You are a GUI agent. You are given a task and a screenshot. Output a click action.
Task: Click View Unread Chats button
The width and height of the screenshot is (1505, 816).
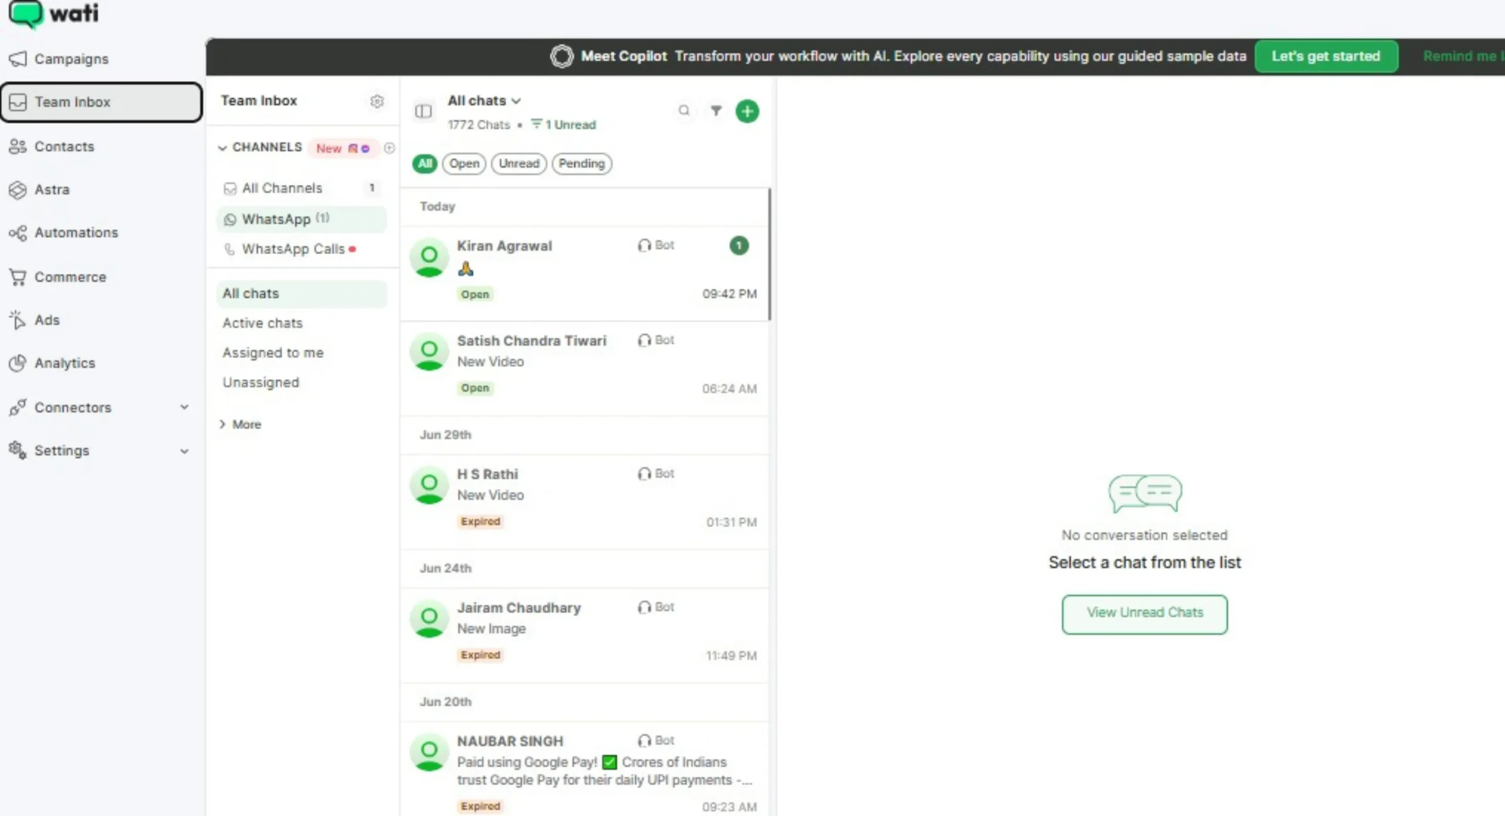(1144, 614)
